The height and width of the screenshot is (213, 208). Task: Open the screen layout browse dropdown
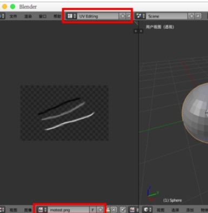[x=71, y=16]
